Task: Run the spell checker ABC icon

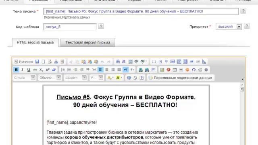Action: point(136,62)
